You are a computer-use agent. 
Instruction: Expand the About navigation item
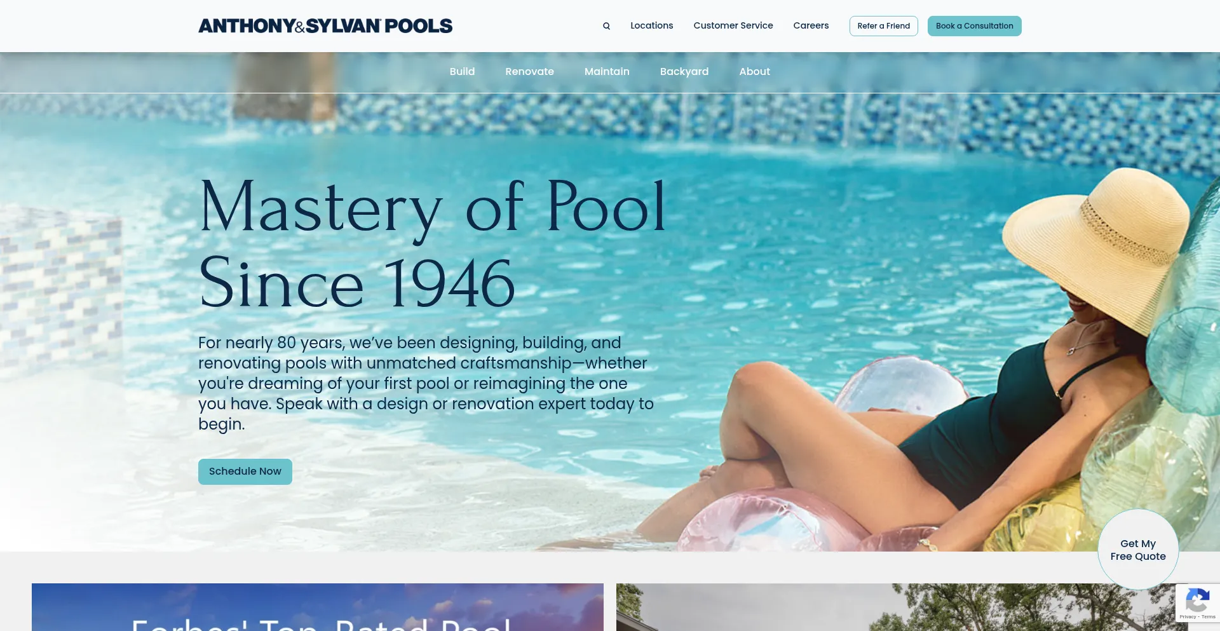[754, 72]
